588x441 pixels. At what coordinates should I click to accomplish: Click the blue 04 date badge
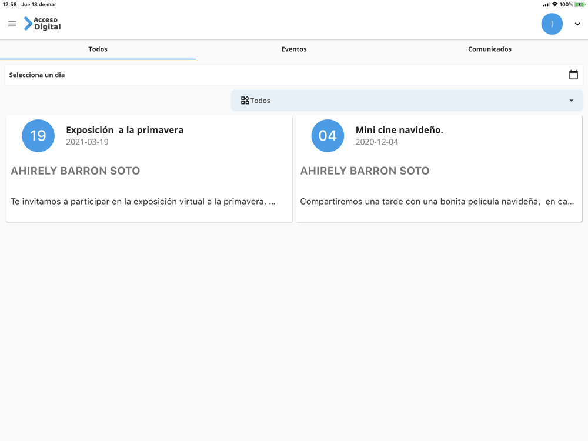pyautogui.click(x=328, y=136)
